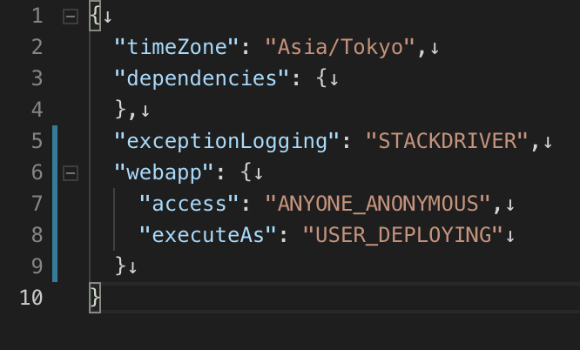Click the "ANYONE_ANONYMOUS" value
The height and width of the screenshot is (350, 580).
378,204
